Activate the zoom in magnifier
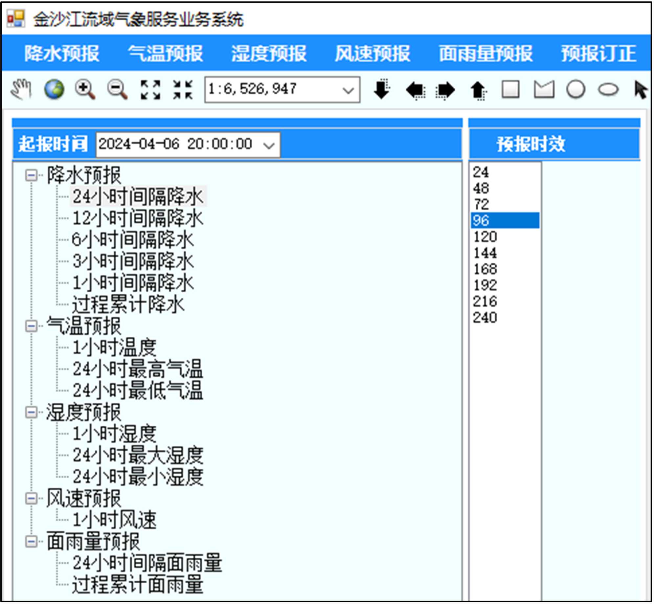The image size is (657, 606). (x=85, y=89)
